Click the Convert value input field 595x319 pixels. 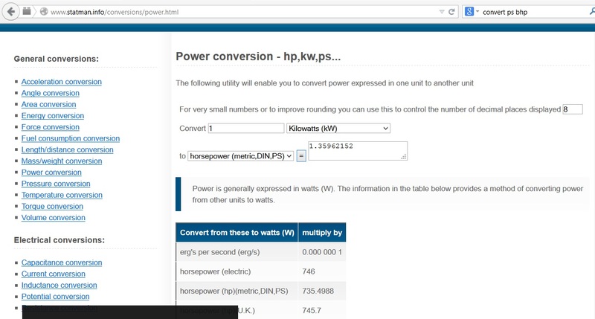[x=246, y=128]
